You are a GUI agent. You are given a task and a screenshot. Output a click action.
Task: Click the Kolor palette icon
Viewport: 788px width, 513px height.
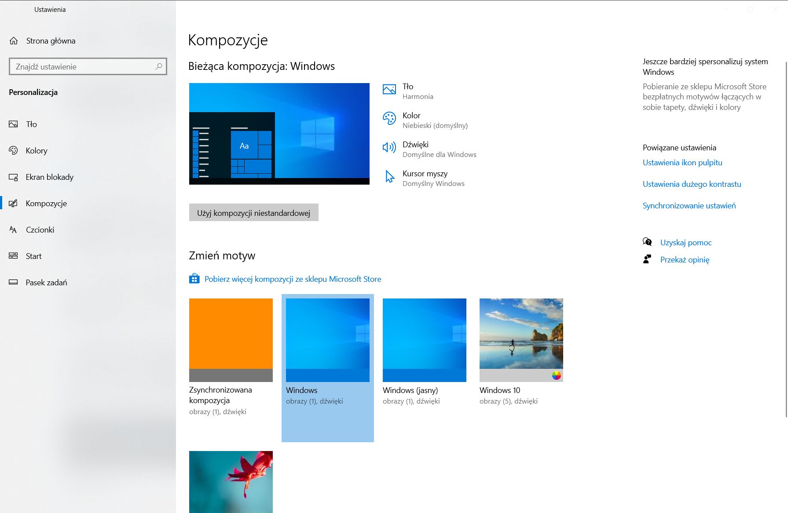(x=389, y=118)
